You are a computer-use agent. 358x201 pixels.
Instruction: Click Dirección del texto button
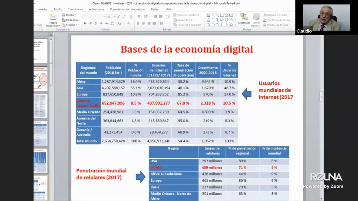point(188,15)
